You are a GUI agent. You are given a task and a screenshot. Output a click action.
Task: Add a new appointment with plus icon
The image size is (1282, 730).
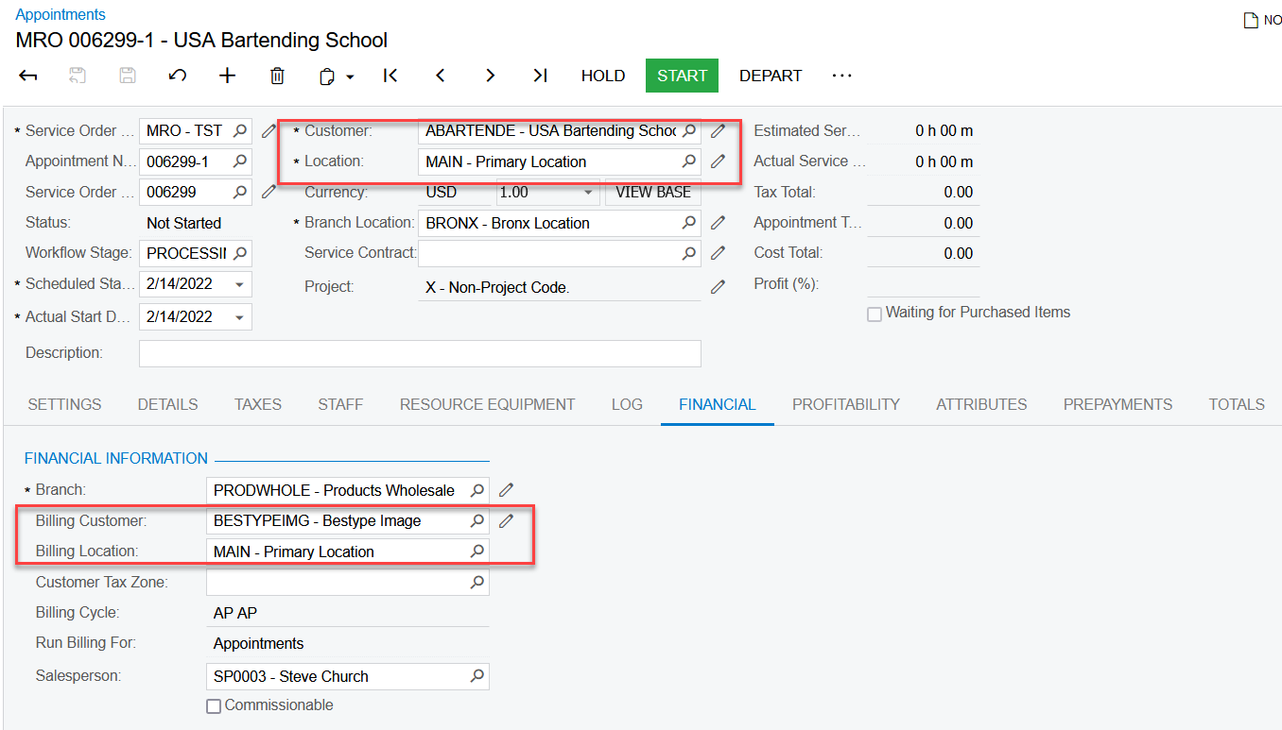click(227, 76)
